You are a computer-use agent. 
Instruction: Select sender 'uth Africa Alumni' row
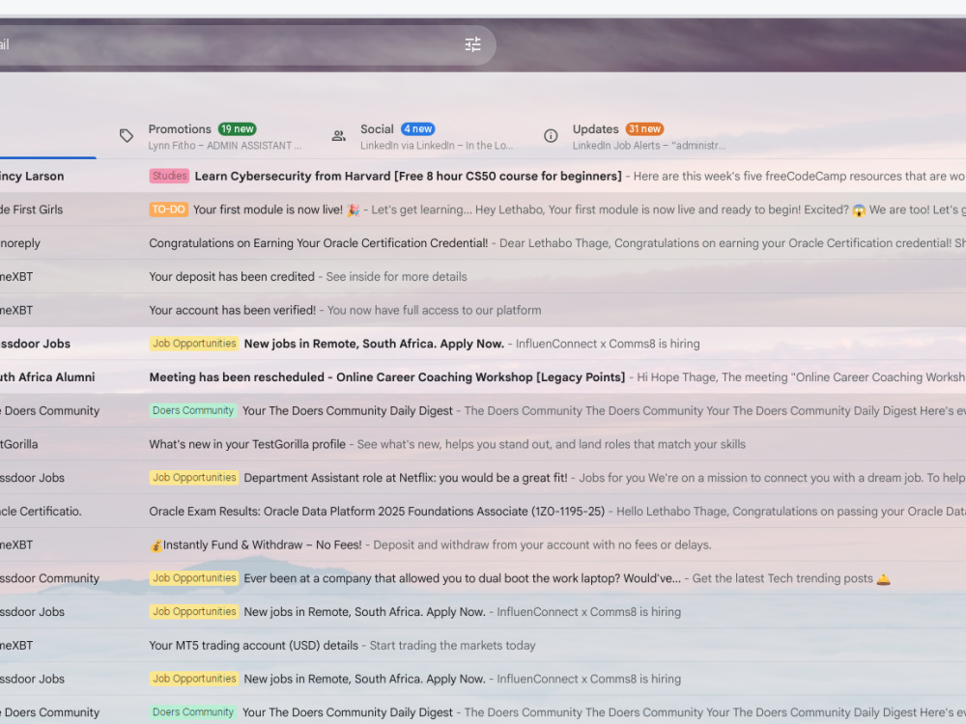(x=47, y=377)
